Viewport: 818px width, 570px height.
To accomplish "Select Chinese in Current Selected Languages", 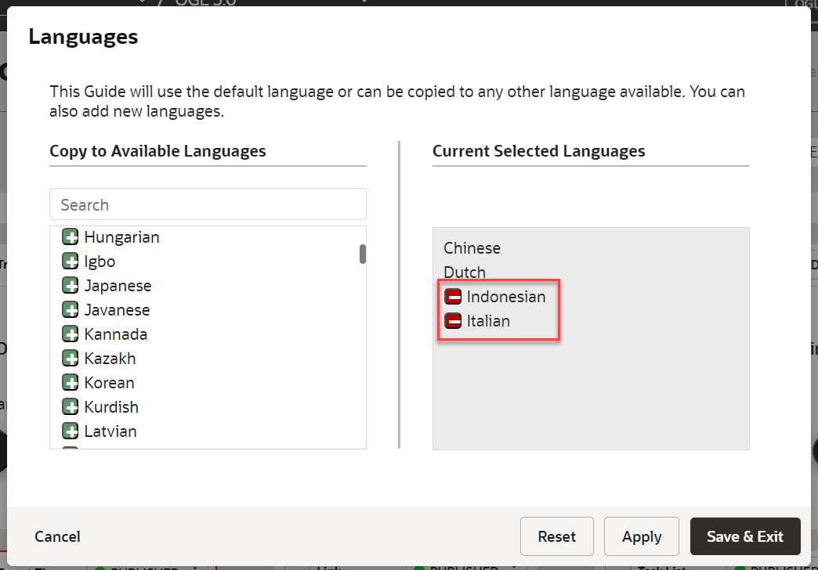I will coord(471,247).
